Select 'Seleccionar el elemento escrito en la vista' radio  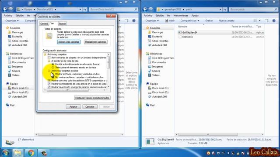click(x=52, y=68)
